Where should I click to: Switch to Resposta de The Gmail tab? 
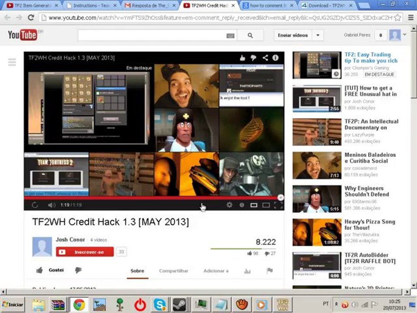(150, 5)
